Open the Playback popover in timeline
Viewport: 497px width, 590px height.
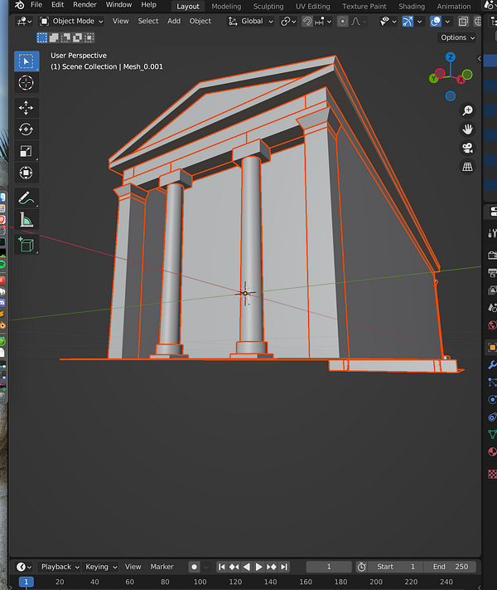pyautogui.click(x=60, y=567)
